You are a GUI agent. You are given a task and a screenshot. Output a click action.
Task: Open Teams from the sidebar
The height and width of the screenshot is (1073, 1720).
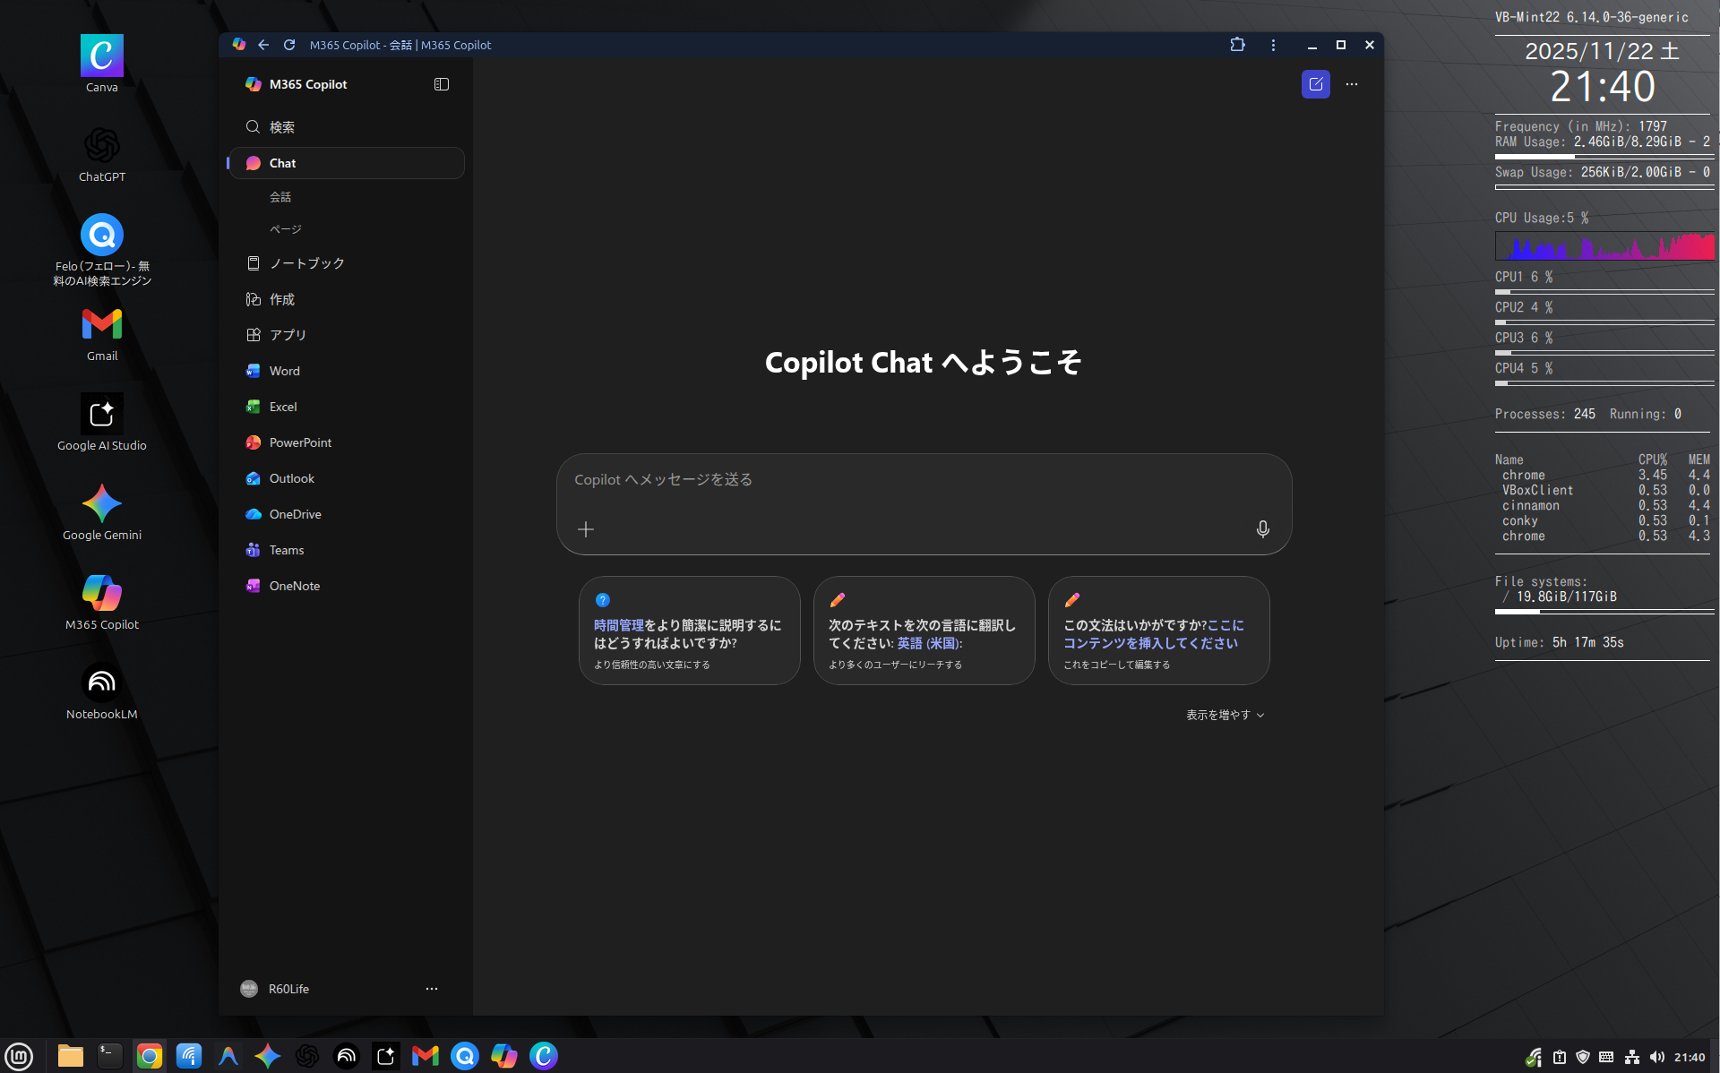point(286,549)
